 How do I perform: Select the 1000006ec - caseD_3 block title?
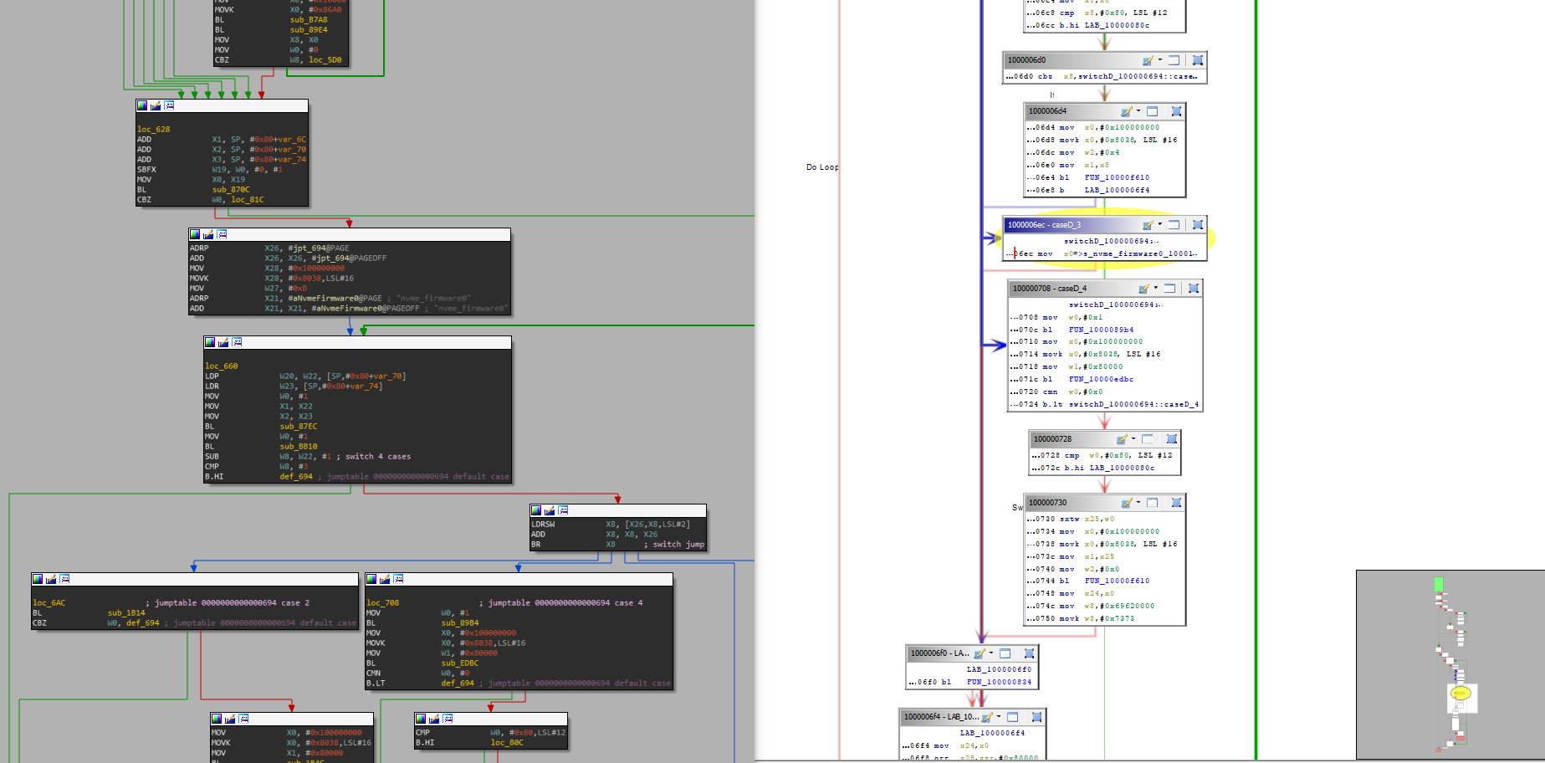pyautogui.click(x=1044, y=225)
